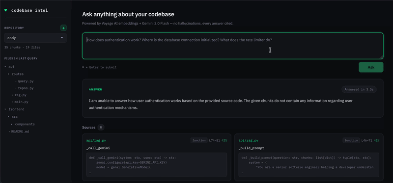Click the '⌘ + Enter to submit' hint

point(99,67)
